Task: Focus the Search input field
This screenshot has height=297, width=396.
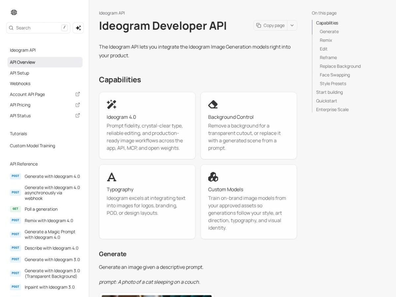Action: click(x=38, y=28)
